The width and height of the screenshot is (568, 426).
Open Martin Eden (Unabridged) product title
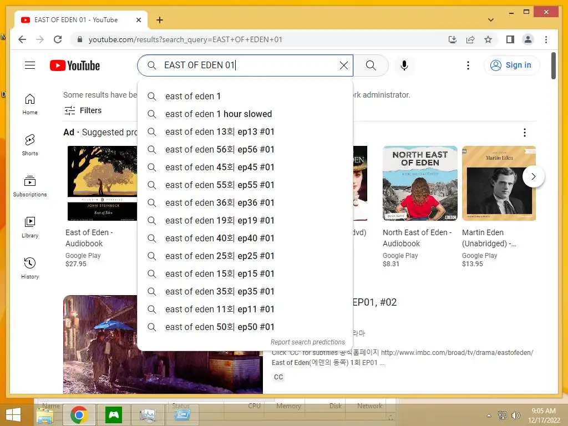tap(489, 238)
